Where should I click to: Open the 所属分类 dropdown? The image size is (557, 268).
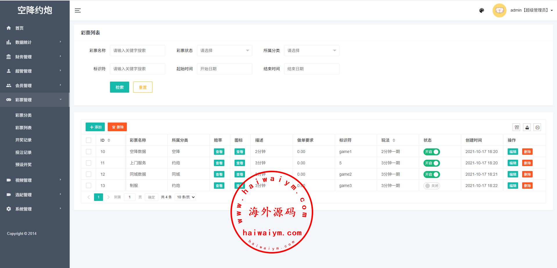click(x=311, y=51)
